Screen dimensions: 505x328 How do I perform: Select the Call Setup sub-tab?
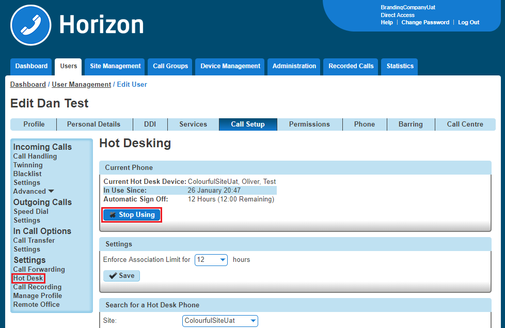click(x=248, y=124)
